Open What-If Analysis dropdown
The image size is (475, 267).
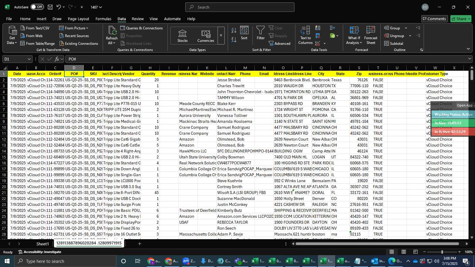pos(354,35)
